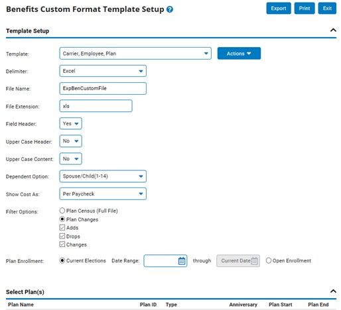Click the File Name input field
Viewport: 341px width, 310px height.
103,88
